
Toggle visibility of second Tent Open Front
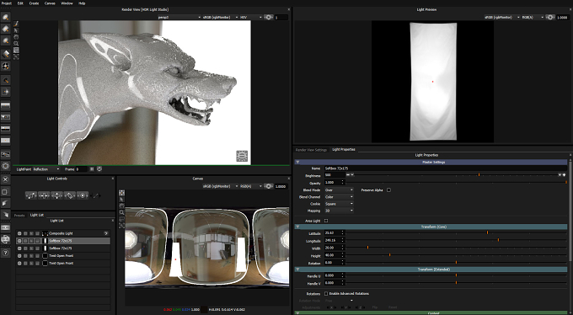19,263
